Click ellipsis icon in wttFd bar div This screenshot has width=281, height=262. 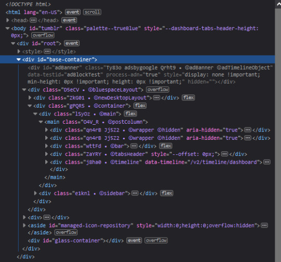(x=134, y=146)
